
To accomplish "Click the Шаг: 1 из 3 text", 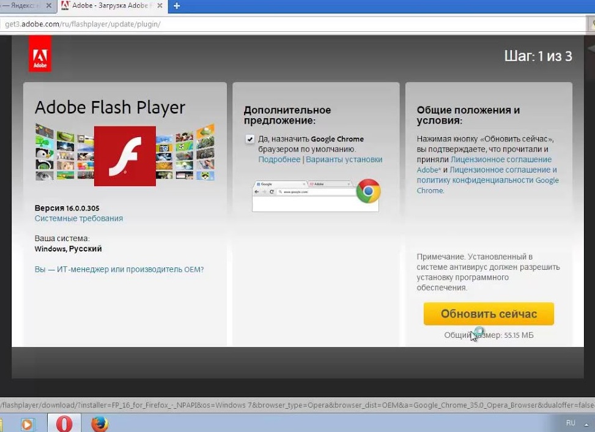I will tap(538, 56).
